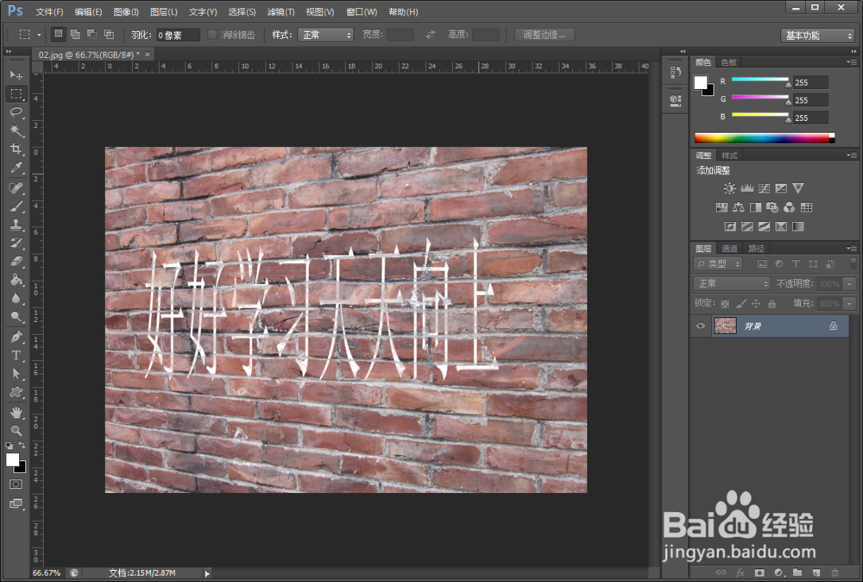
Task: Select the Path Selection tool
Action: (x=16, y=374)
